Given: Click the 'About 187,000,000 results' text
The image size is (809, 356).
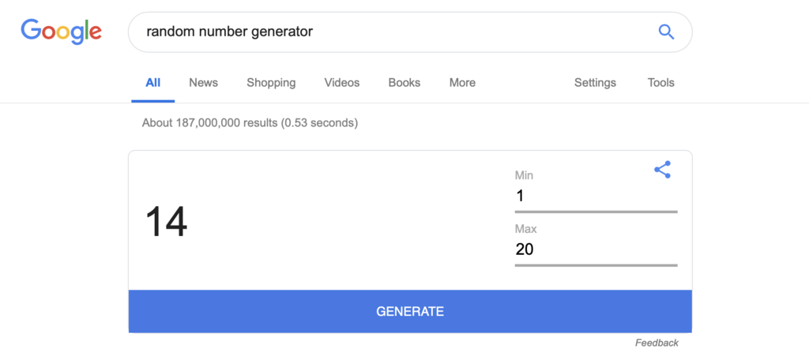Looking at the screenshot, I should point(250,123).
